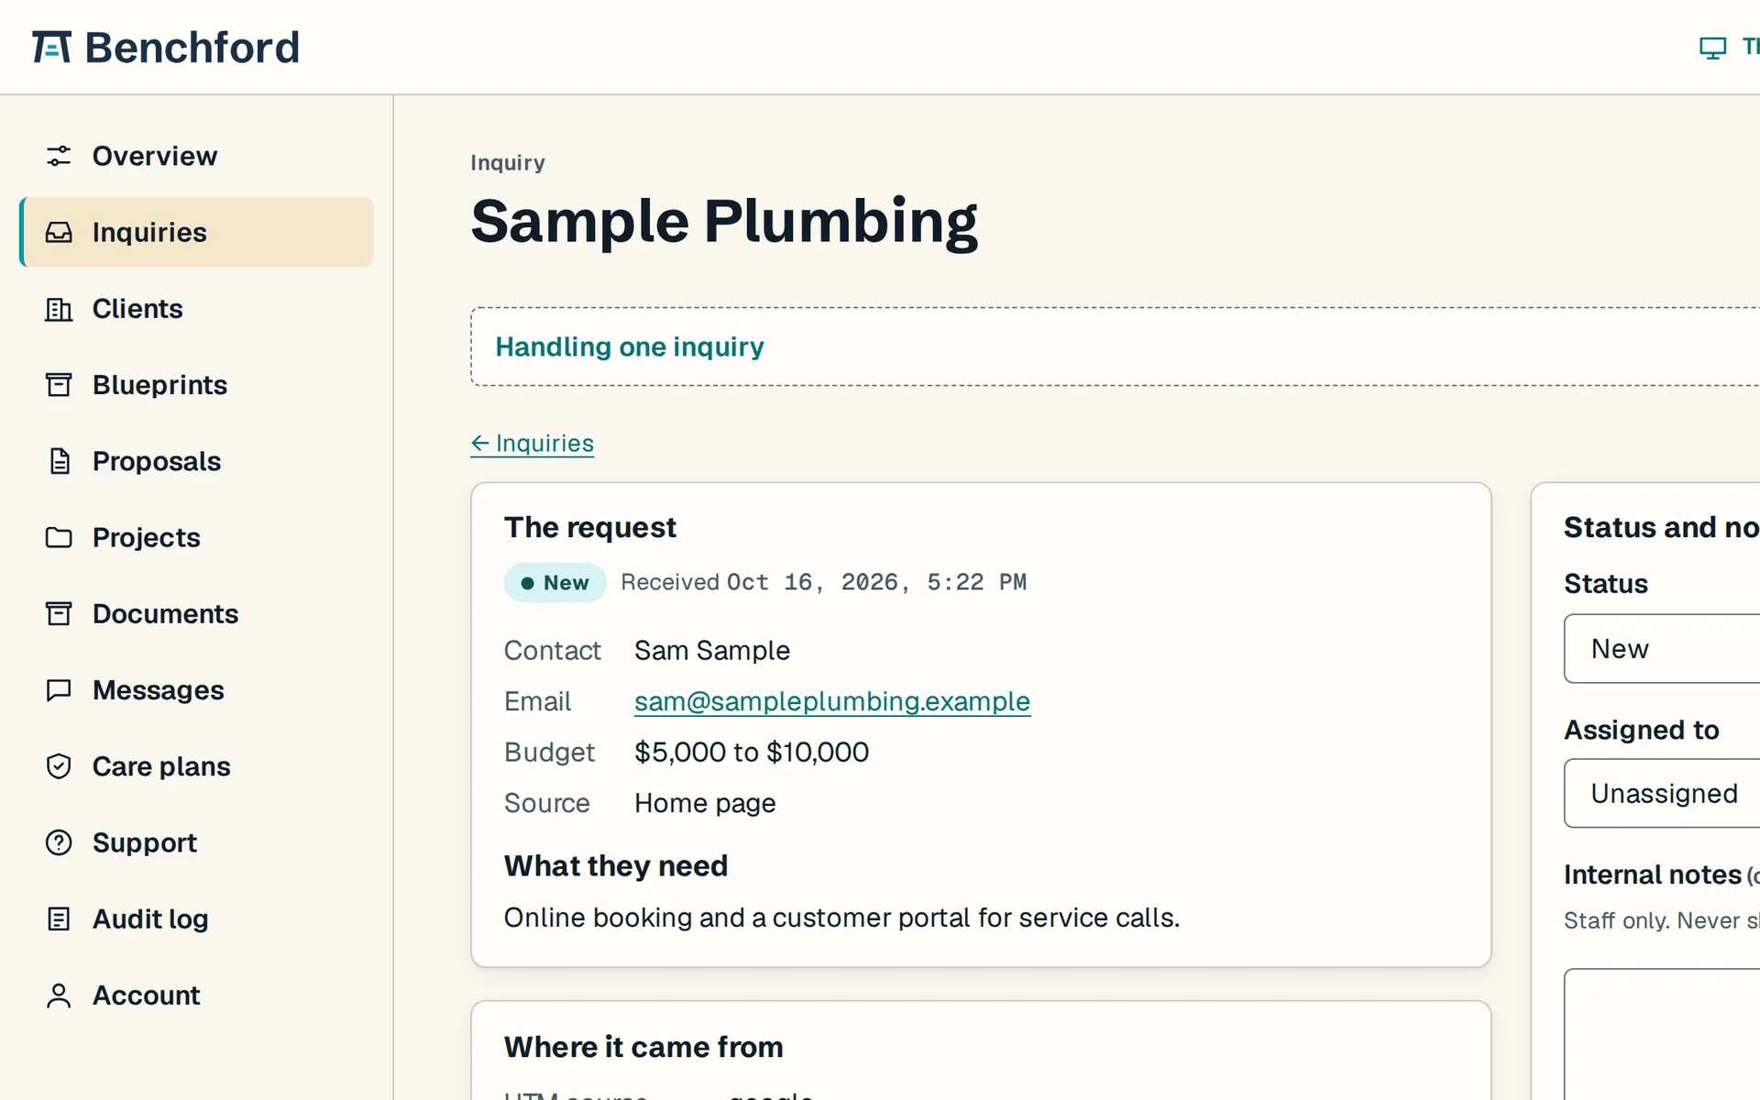Open Audit log in the sidebar
Screen dimensions: 1760x1100
coord(196,918)
